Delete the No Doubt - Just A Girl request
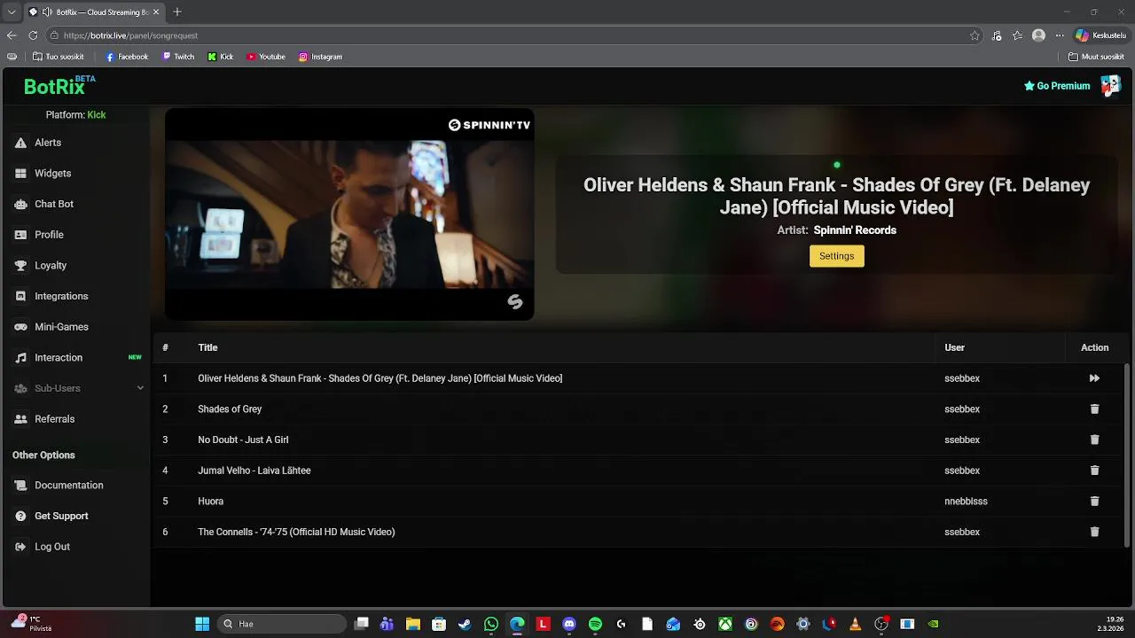The height and width of the screenshot is (638, 1135). pos(1094,440)
